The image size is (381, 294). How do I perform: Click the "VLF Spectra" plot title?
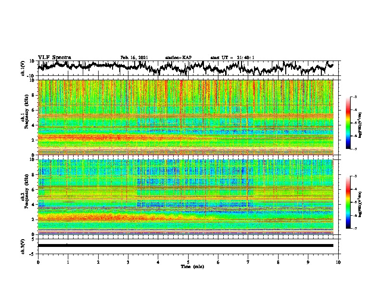(x=54, y=58)
